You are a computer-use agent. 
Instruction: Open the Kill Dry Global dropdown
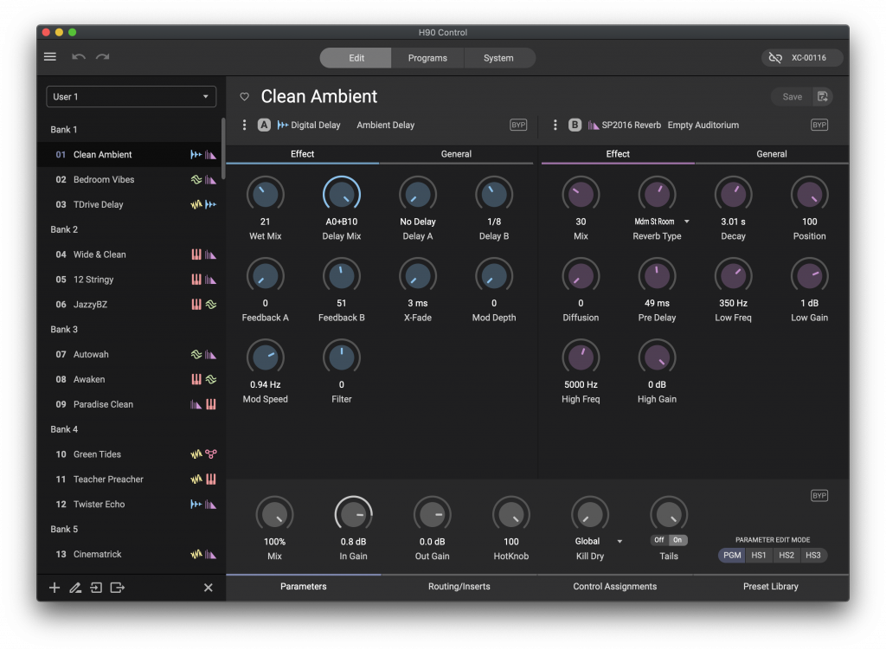[620, 542]
